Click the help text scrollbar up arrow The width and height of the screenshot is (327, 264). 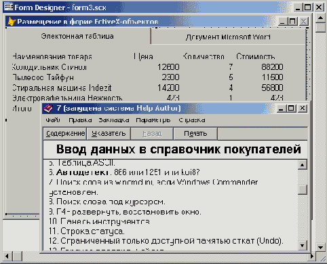tap(303, 165)
